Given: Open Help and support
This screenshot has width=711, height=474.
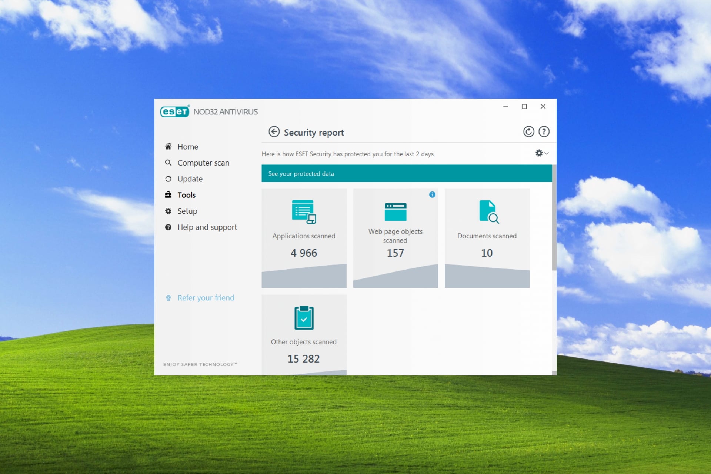Looking at the screenshot, I should pyautogui.click(x=207, y=227).
